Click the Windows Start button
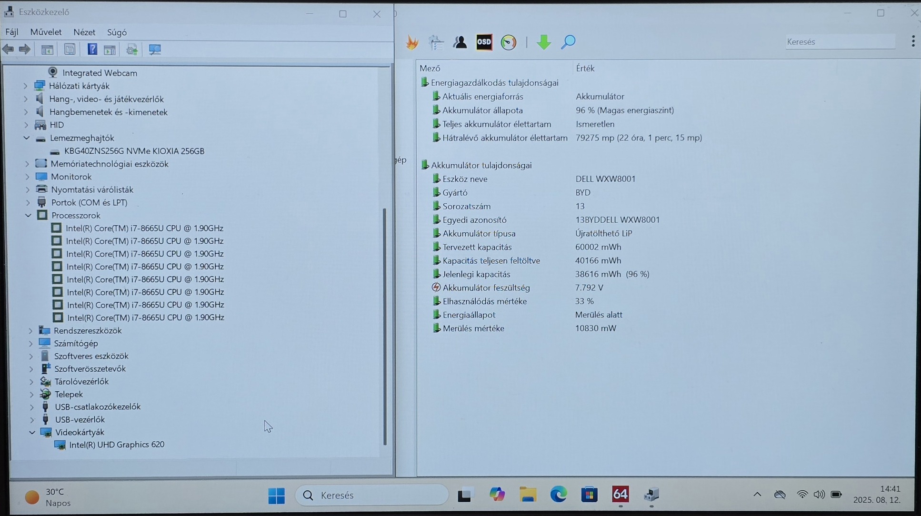 (276, 496)
